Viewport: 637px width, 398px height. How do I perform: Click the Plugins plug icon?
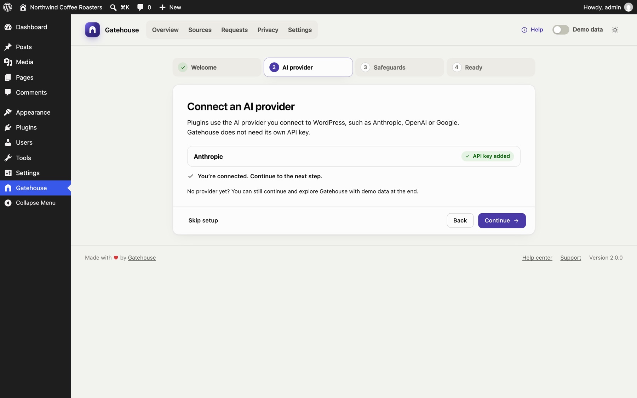pyautogui.click(x=8, y=127)
